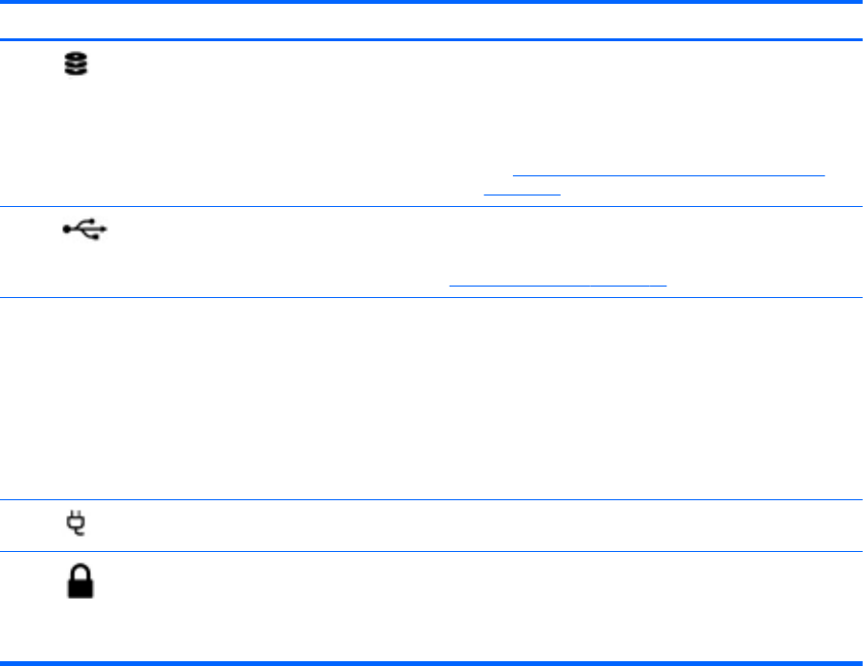Click the divider between plug and padlock rows
Viewport: 863px width, 666px height.
[431, 551]
